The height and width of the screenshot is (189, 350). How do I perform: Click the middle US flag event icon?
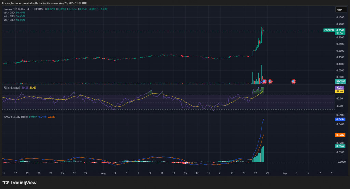(x=270, y=81)
